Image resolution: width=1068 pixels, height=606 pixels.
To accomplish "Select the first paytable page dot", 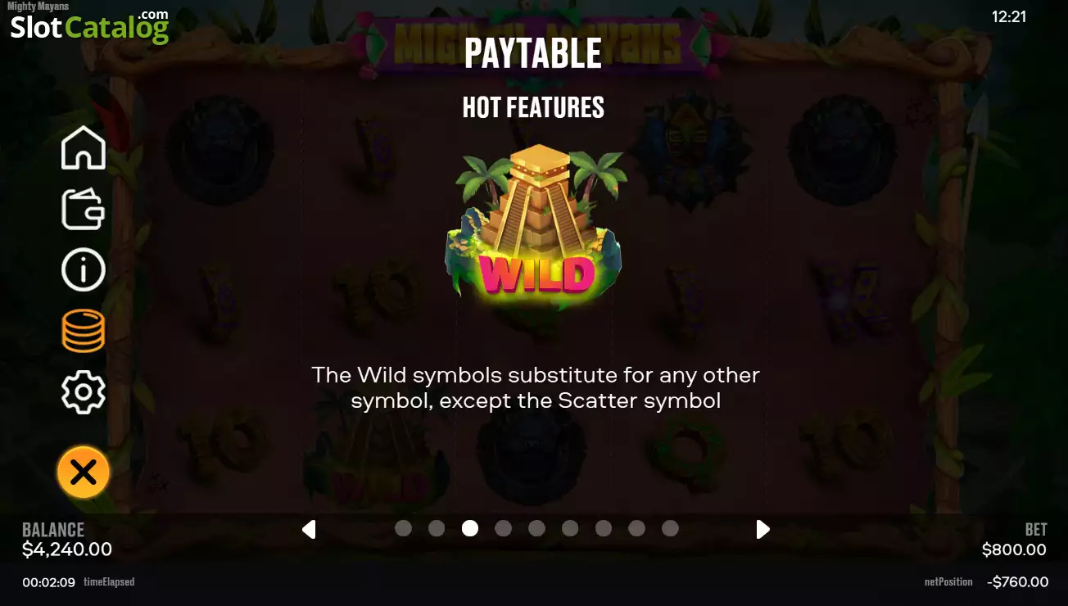I will point(403,528).
